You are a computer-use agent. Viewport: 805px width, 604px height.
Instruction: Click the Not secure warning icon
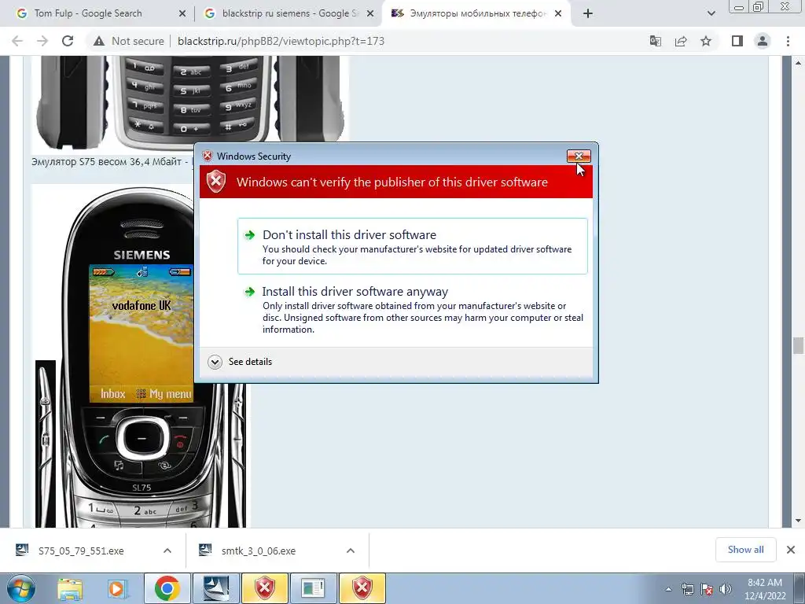coord(98,41)
